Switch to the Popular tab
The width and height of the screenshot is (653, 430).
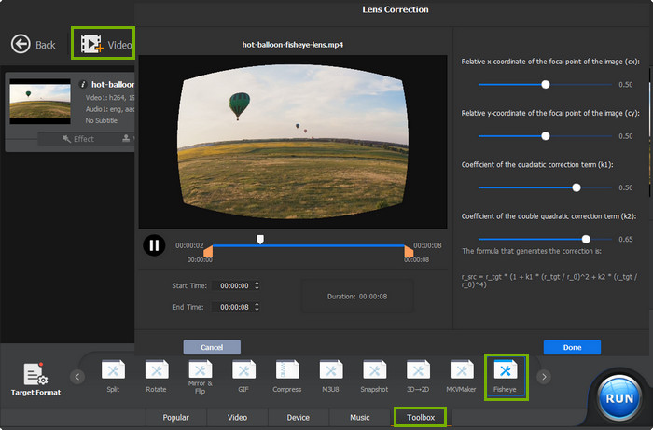click(x=175, y=417)
